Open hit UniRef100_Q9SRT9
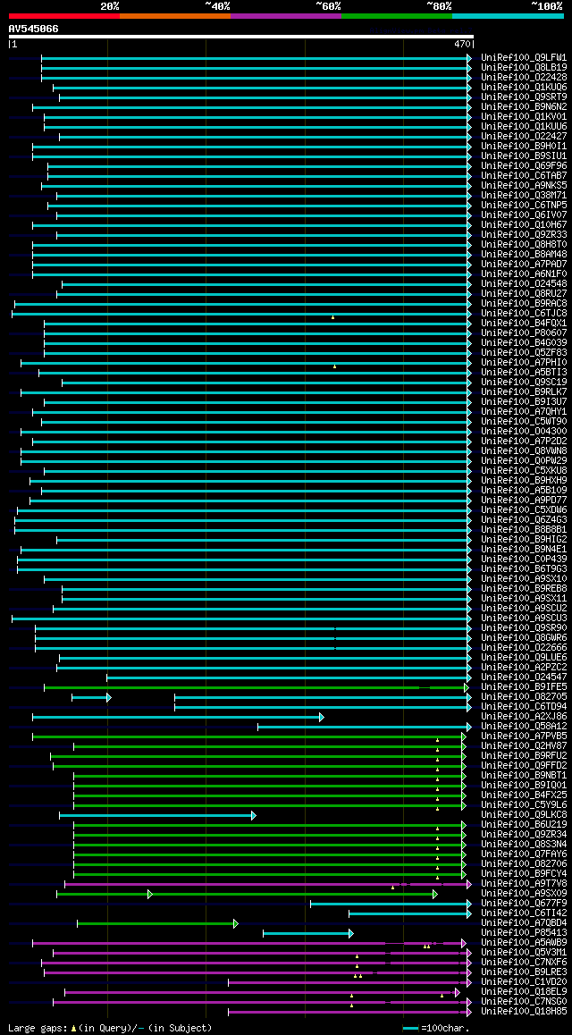The image size is (572, 1035). pyautogui.click(x=524, y=97)
